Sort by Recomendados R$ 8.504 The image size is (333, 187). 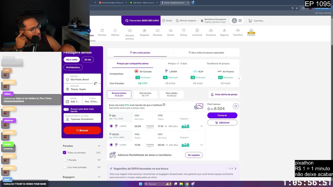click(x=119, y=94)
